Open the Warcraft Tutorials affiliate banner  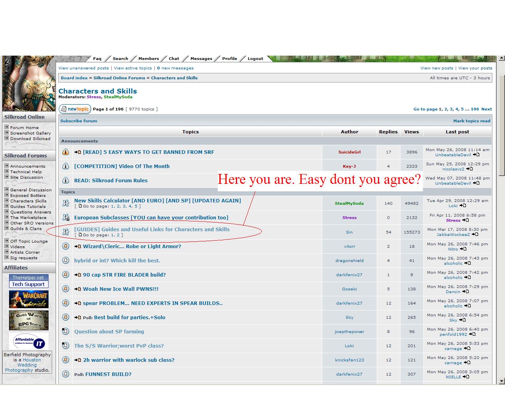click(x=28, y=299)
